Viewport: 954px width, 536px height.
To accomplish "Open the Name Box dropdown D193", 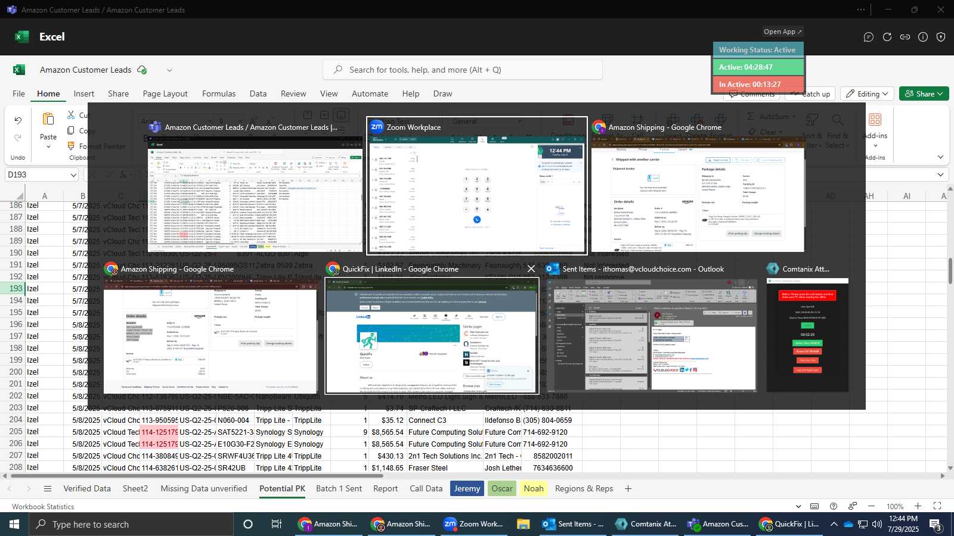I will [73, 175].
